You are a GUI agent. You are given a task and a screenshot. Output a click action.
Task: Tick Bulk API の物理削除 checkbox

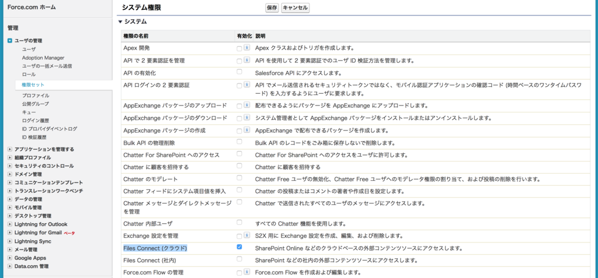(x=239, y=142)
